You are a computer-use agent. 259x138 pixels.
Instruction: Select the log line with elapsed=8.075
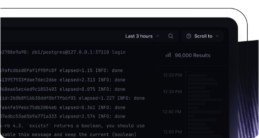(63, 89)
